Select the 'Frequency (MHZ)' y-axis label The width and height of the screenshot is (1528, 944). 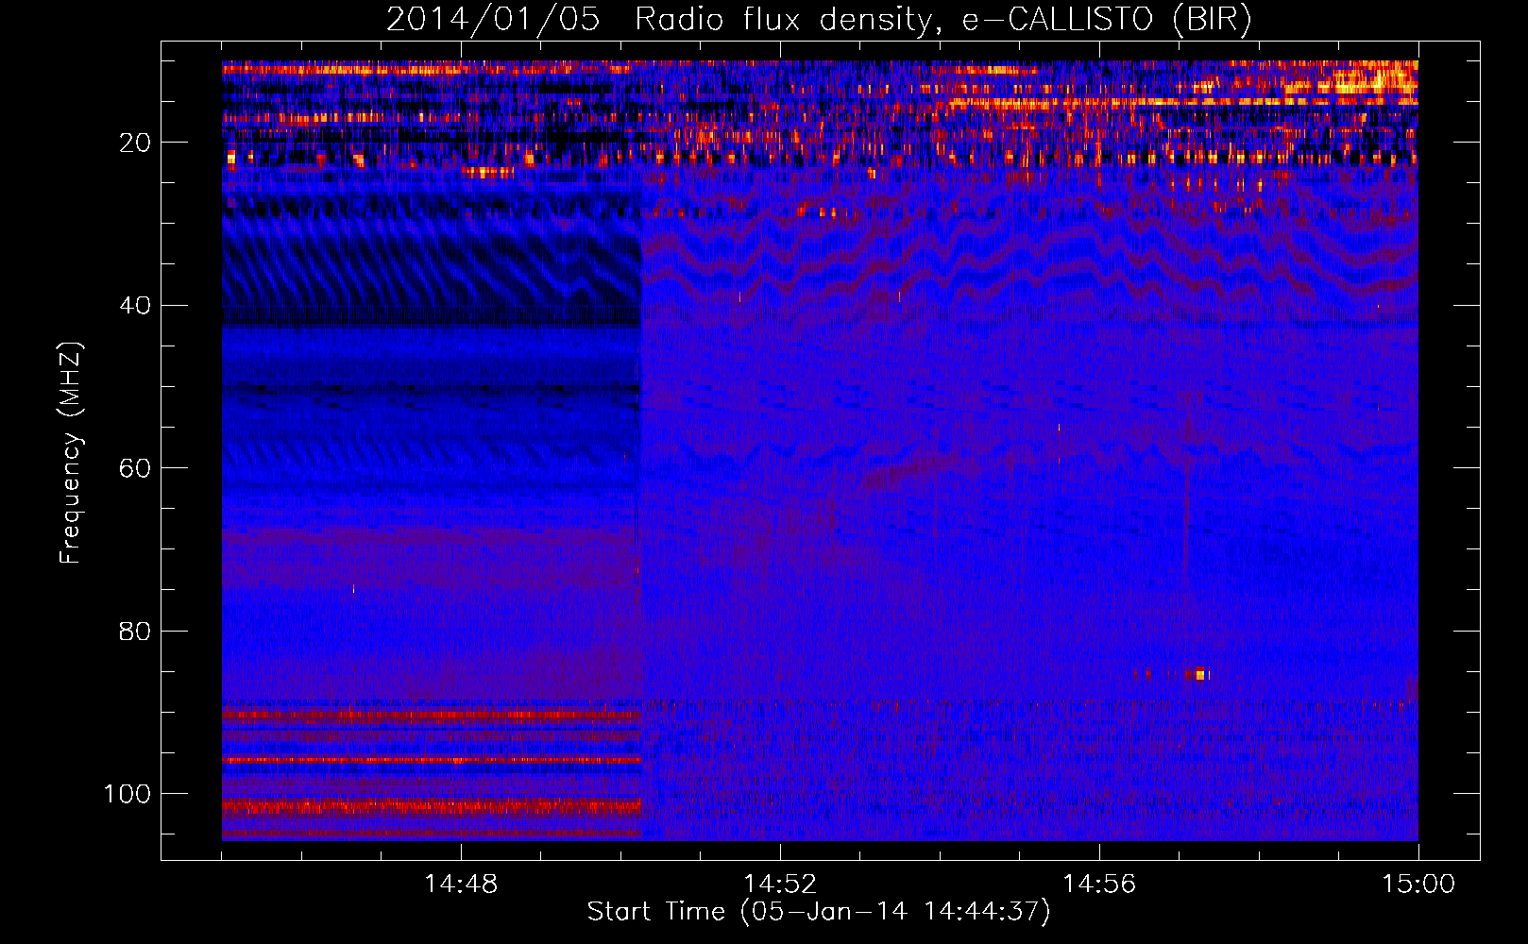click(x=71, y=452)
